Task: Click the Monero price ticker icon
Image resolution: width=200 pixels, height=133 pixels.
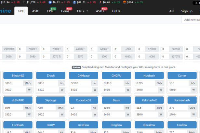Action: [x=125, y=2]
